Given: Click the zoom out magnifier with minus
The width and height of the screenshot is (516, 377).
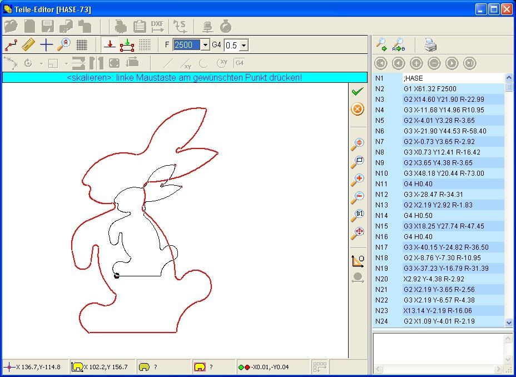Looking at the screenshot, I should coord(358,197).
